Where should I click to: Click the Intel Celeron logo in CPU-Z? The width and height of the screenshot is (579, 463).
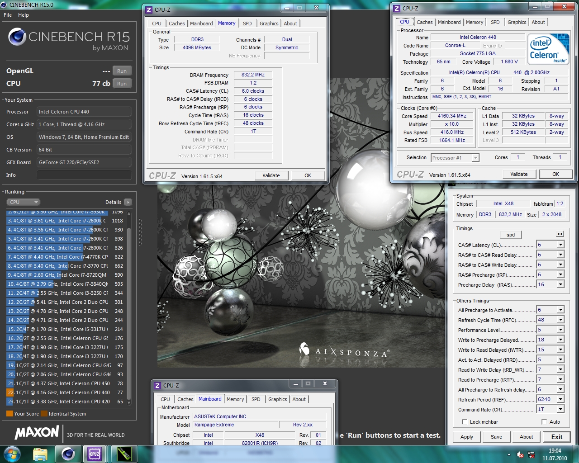tap(549, 49)
